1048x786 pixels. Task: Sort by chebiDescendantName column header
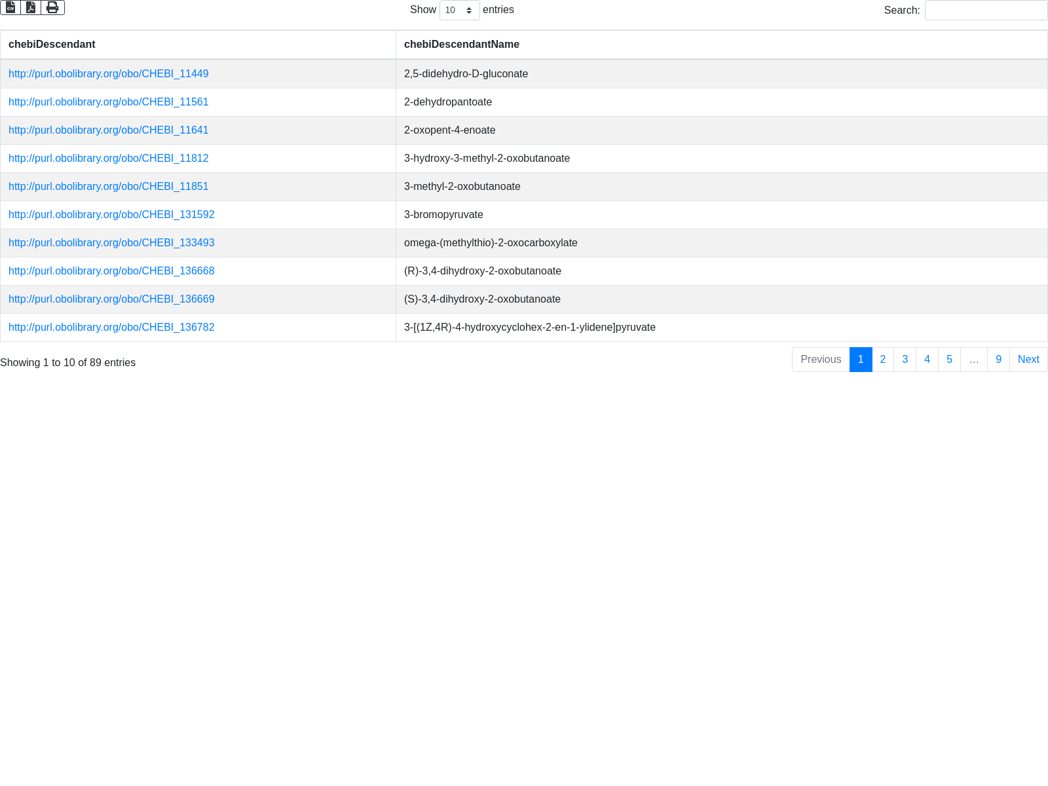pos(461,45)
